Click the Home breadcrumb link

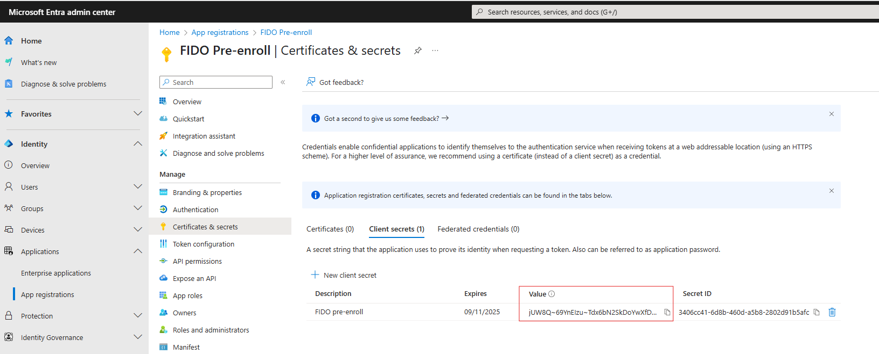[x=170, y=32]
